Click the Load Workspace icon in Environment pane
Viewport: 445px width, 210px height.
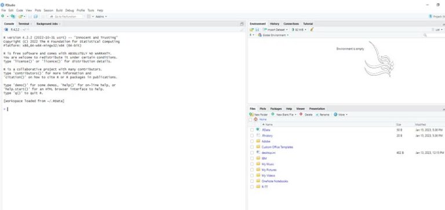251,30
